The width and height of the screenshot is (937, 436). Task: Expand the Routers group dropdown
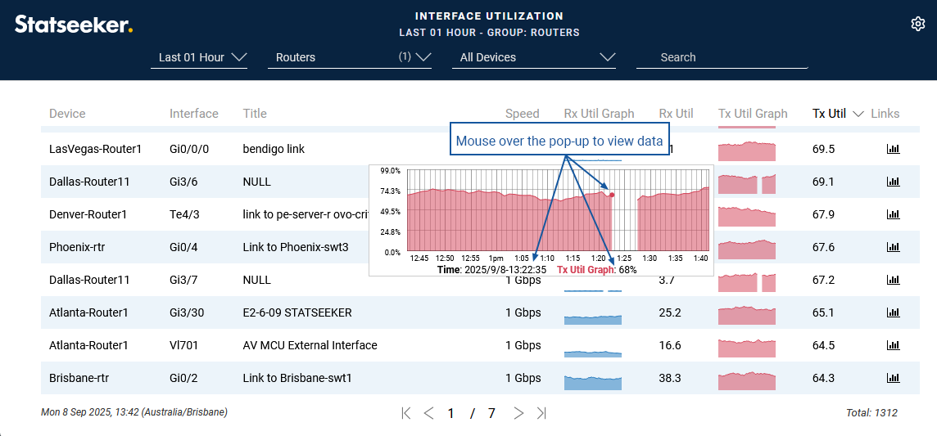click(349, 57)
